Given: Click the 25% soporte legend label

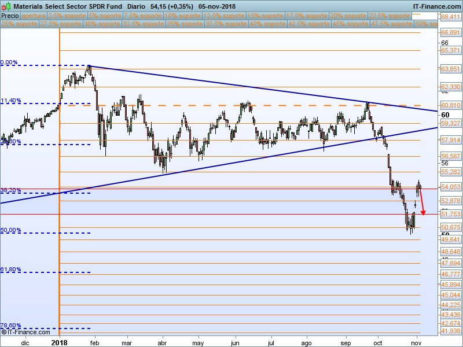Looking at the screenshot, I should point(20,24).
